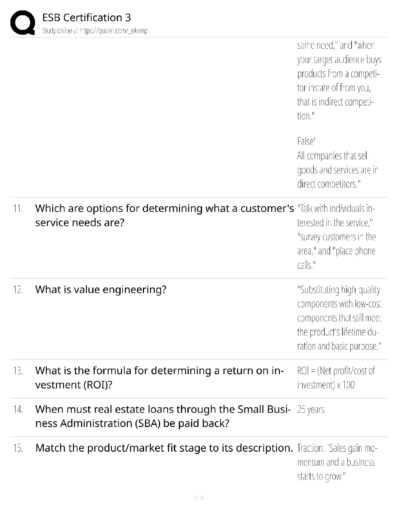Click the Quizlet Q logo icon
The image size is (397, 514).
(x=23, y=22)
